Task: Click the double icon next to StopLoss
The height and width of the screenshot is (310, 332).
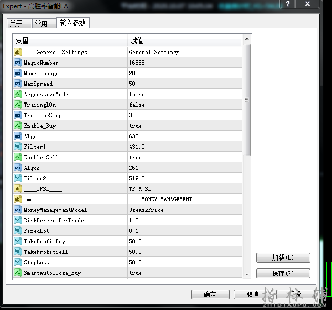Action: [18, 262]
